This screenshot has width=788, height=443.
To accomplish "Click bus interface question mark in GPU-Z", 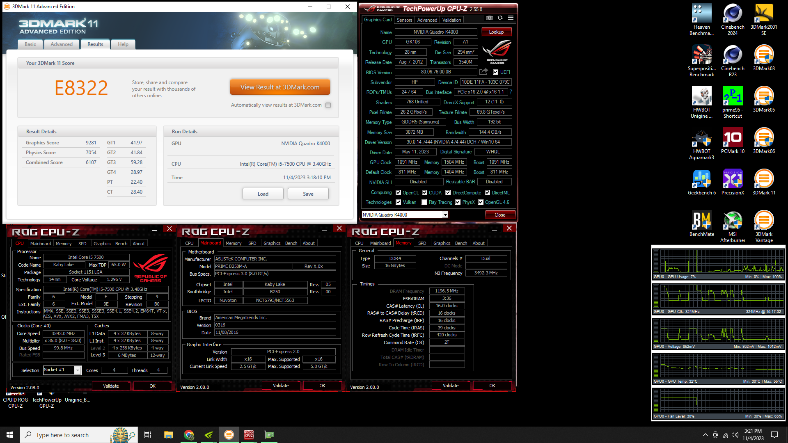I will pos(511,92).
